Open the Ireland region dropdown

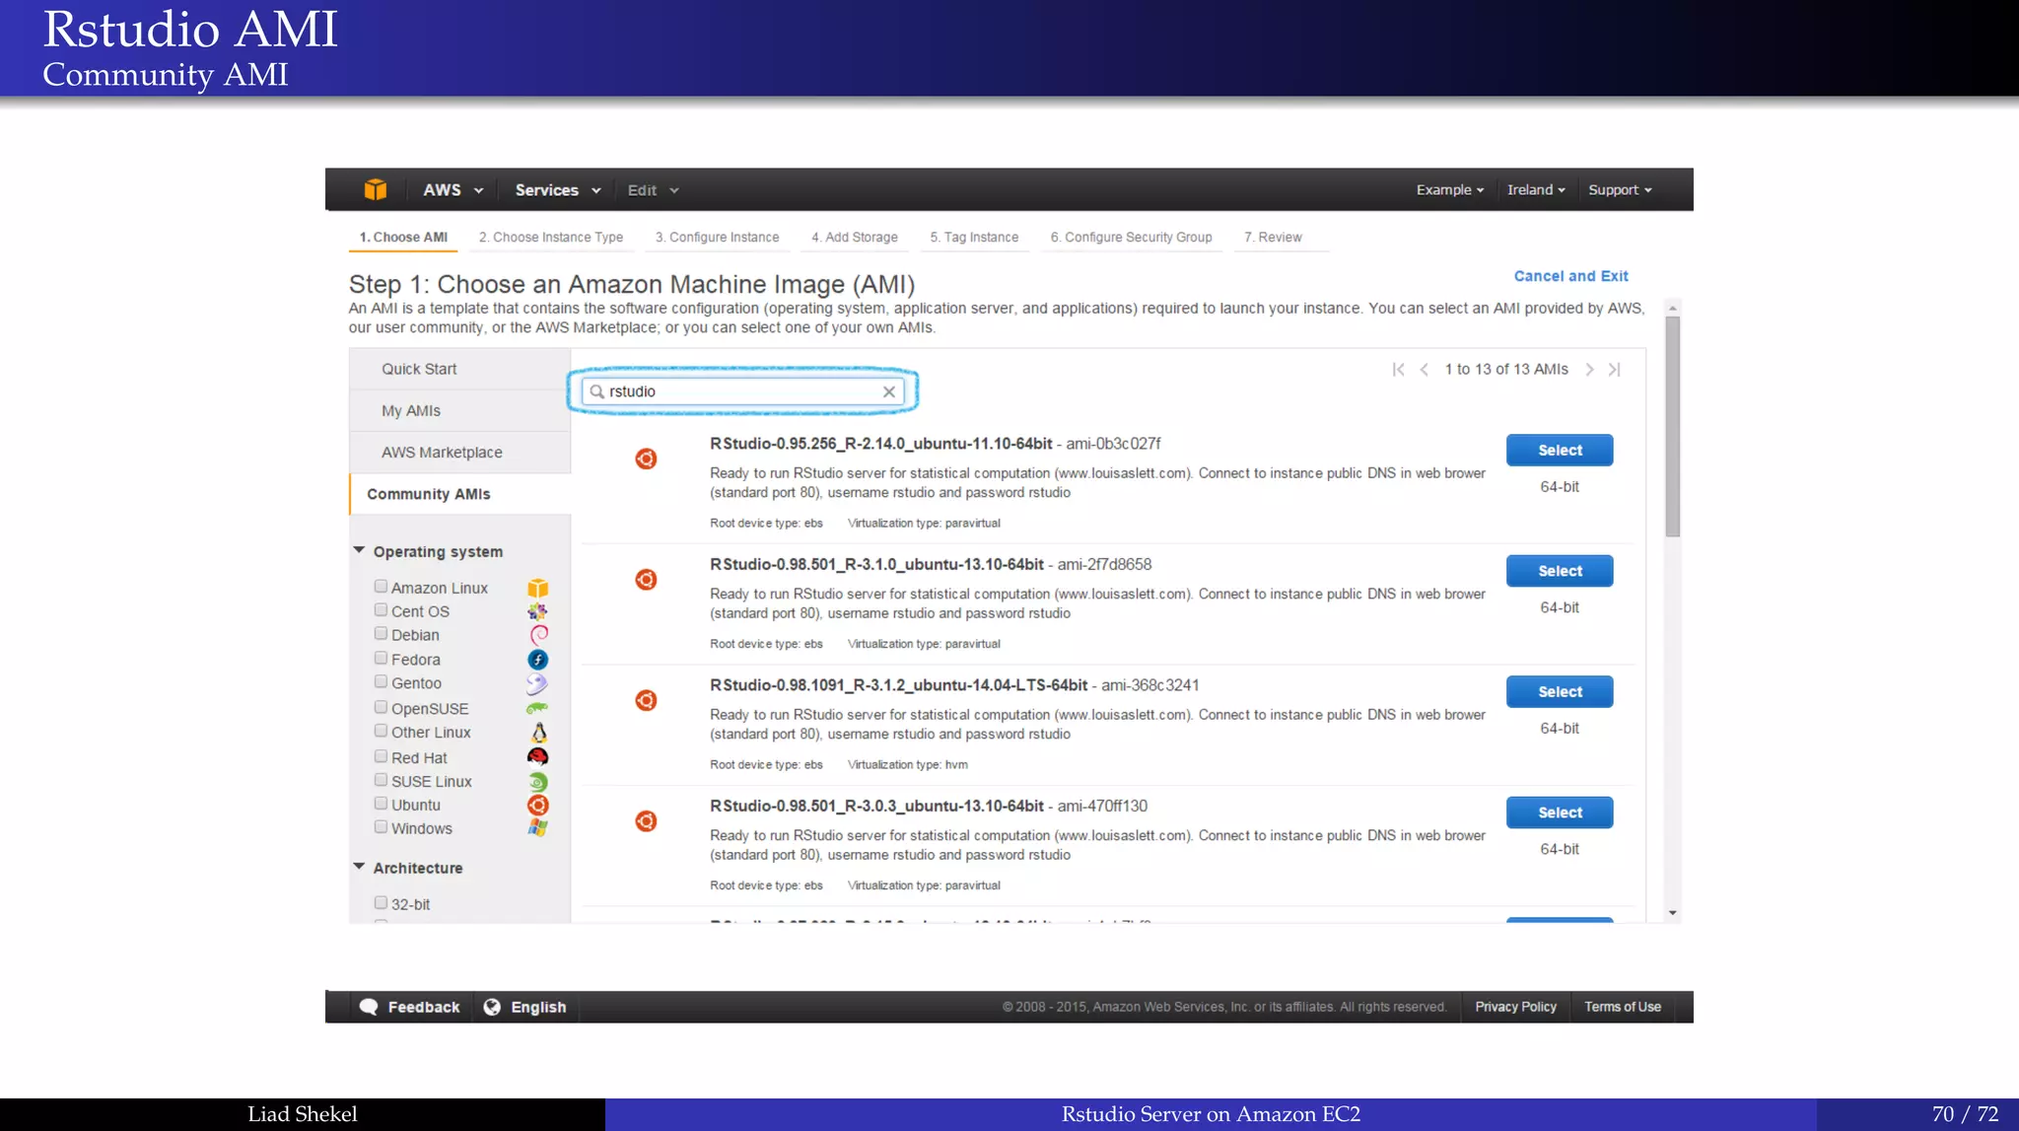click(x=1535, y=190)
